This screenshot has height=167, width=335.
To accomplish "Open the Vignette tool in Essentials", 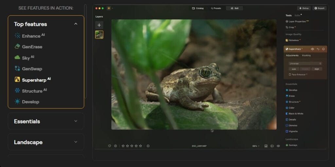I will pyautogui.click(x=293, y=131).
